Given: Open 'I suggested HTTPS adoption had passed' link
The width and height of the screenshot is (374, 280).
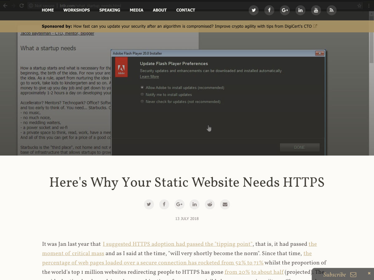Looking at the screenshot, I should 178,244.
